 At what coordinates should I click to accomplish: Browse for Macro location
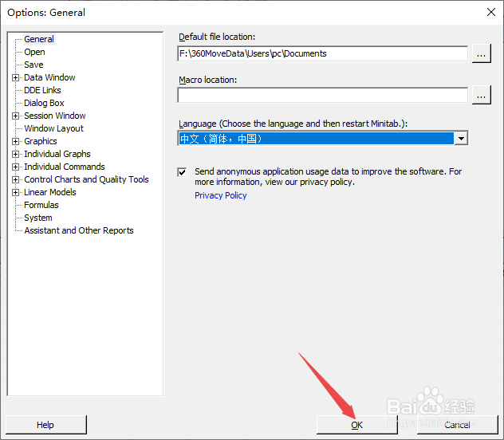(x=481, y=95)
